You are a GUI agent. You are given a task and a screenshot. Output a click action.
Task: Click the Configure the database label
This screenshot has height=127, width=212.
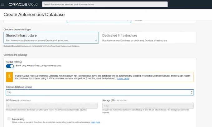15,55
